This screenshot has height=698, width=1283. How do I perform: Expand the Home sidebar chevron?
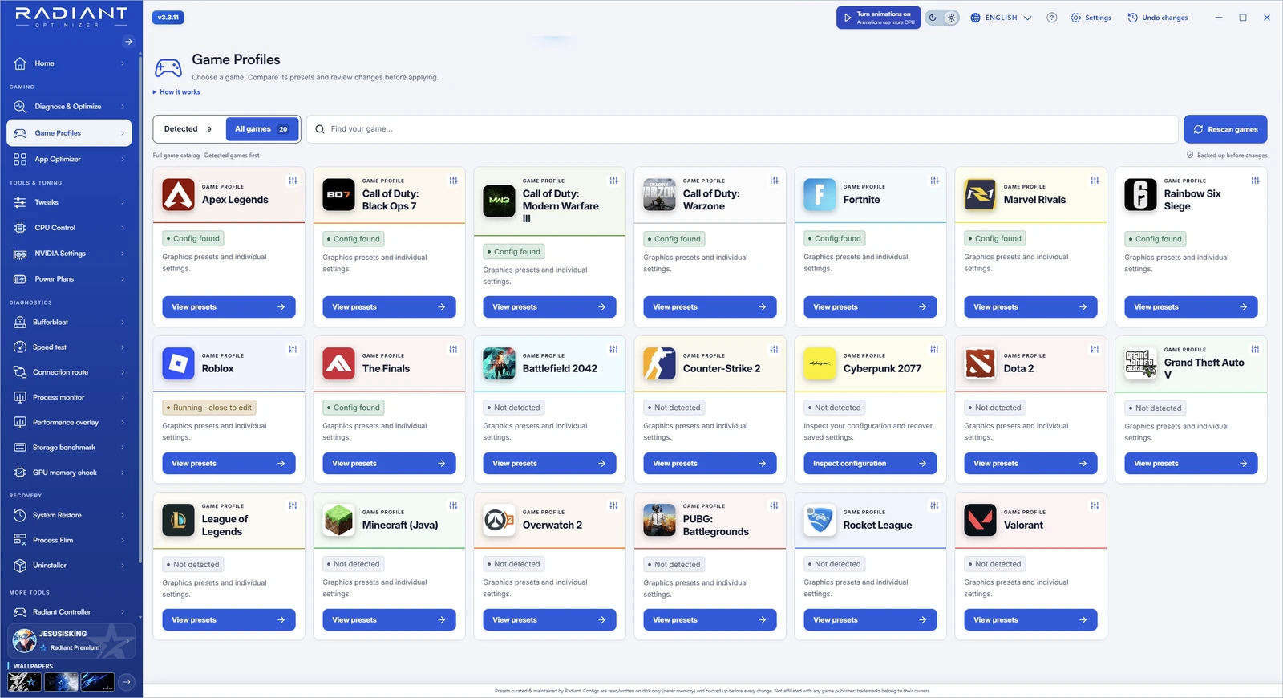click(123, 63)
